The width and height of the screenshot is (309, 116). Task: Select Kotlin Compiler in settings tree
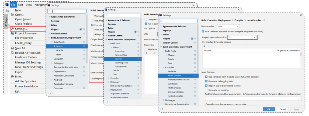point(175,96)
